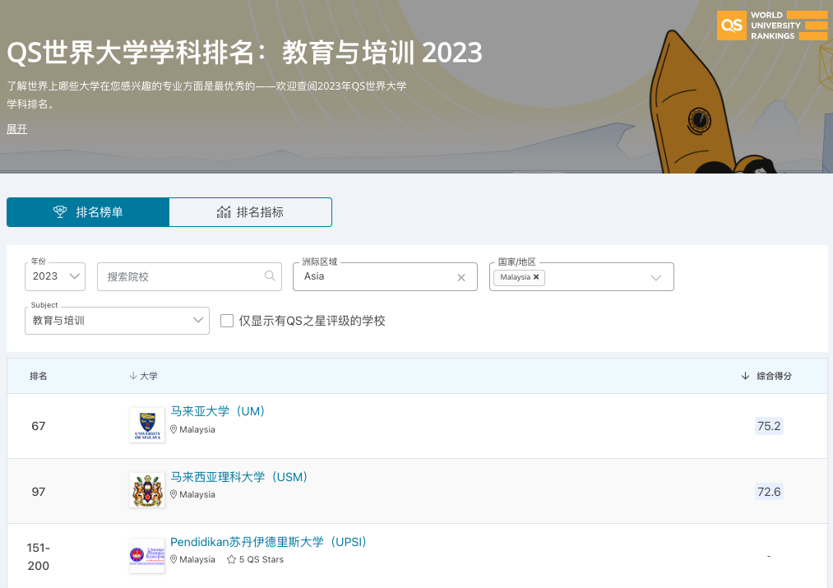The image size is (833, 588).
Task: Click the location pin under 马来亚大学 (UM)
Action: point(174,429)
